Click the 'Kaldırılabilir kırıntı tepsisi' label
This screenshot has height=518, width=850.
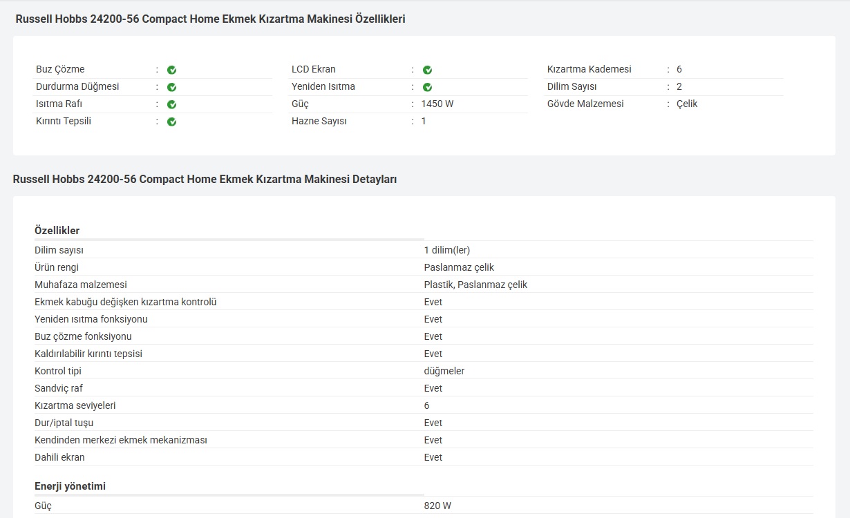[88, 354]
